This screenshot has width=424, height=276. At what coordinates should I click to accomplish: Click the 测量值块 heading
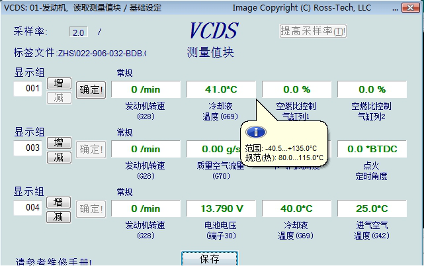pyautogui.click(x=210, y=52)
